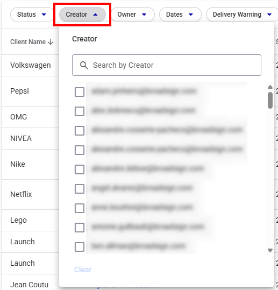Click the scrollbar down arrow in creator list
Screen dimensions: 278x290
coord(270,250)
